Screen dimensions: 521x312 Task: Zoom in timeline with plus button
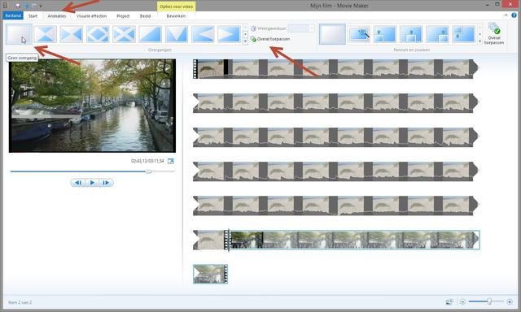510,301
